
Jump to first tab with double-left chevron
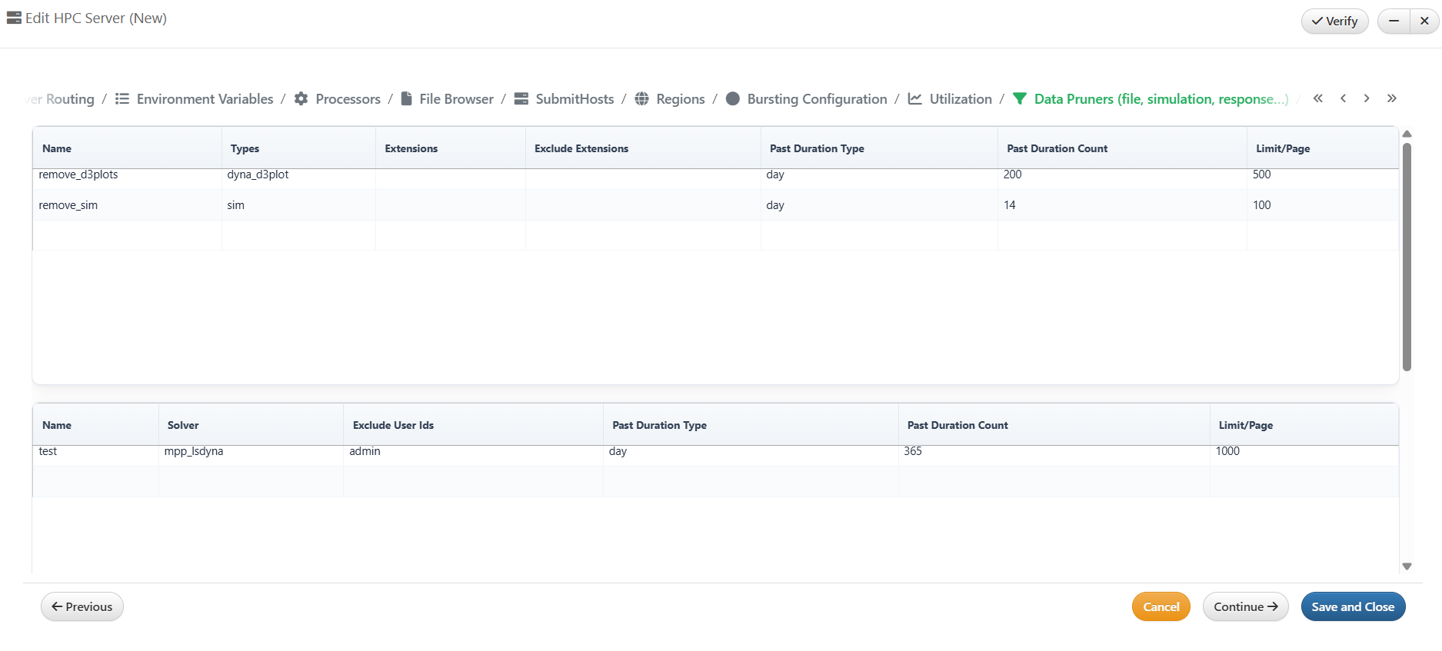[1318, 98]
